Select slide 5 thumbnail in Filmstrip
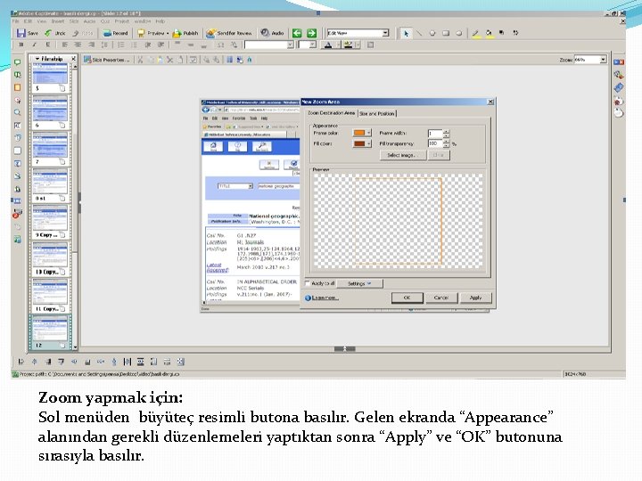Viewport: 642px width, 481px height. pos(50,74)
